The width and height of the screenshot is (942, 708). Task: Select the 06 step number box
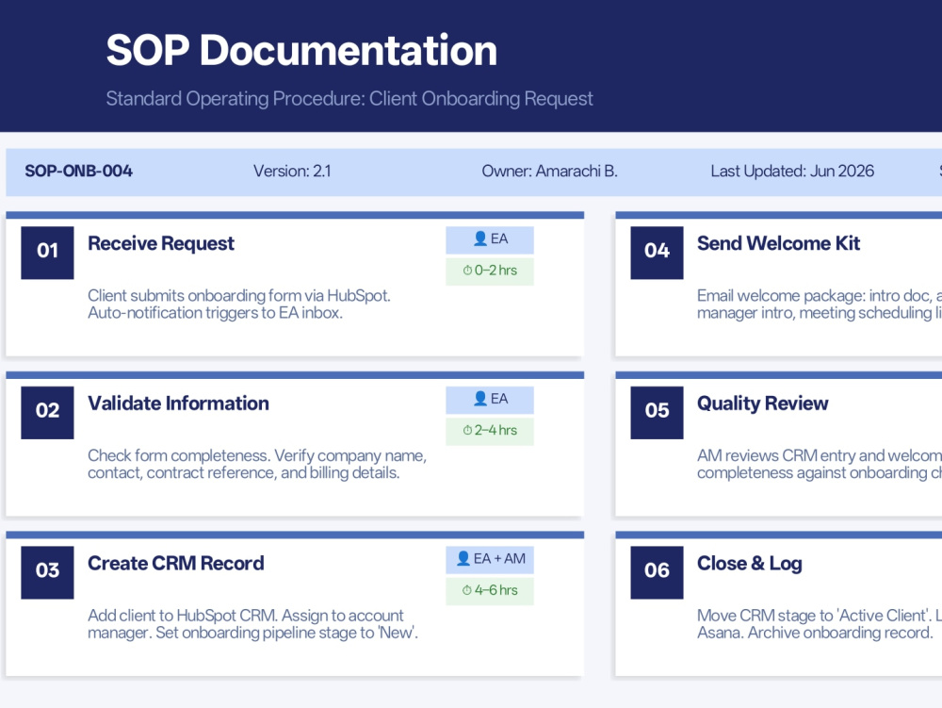[x=657, y=572]
